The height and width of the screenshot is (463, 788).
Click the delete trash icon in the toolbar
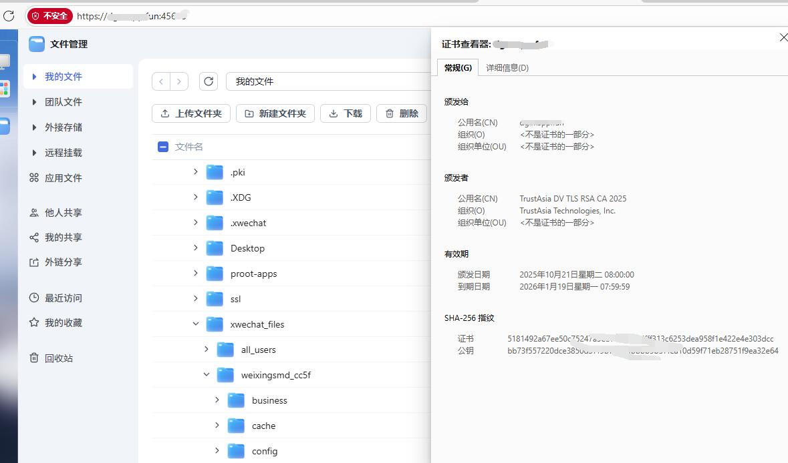tap(390, 113)
